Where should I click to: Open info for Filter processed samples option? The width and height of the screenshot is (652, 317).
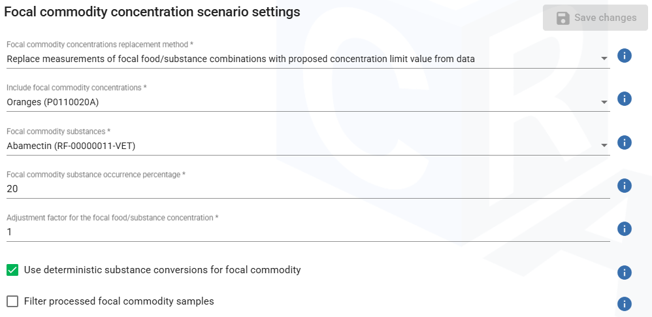(624, 304)
